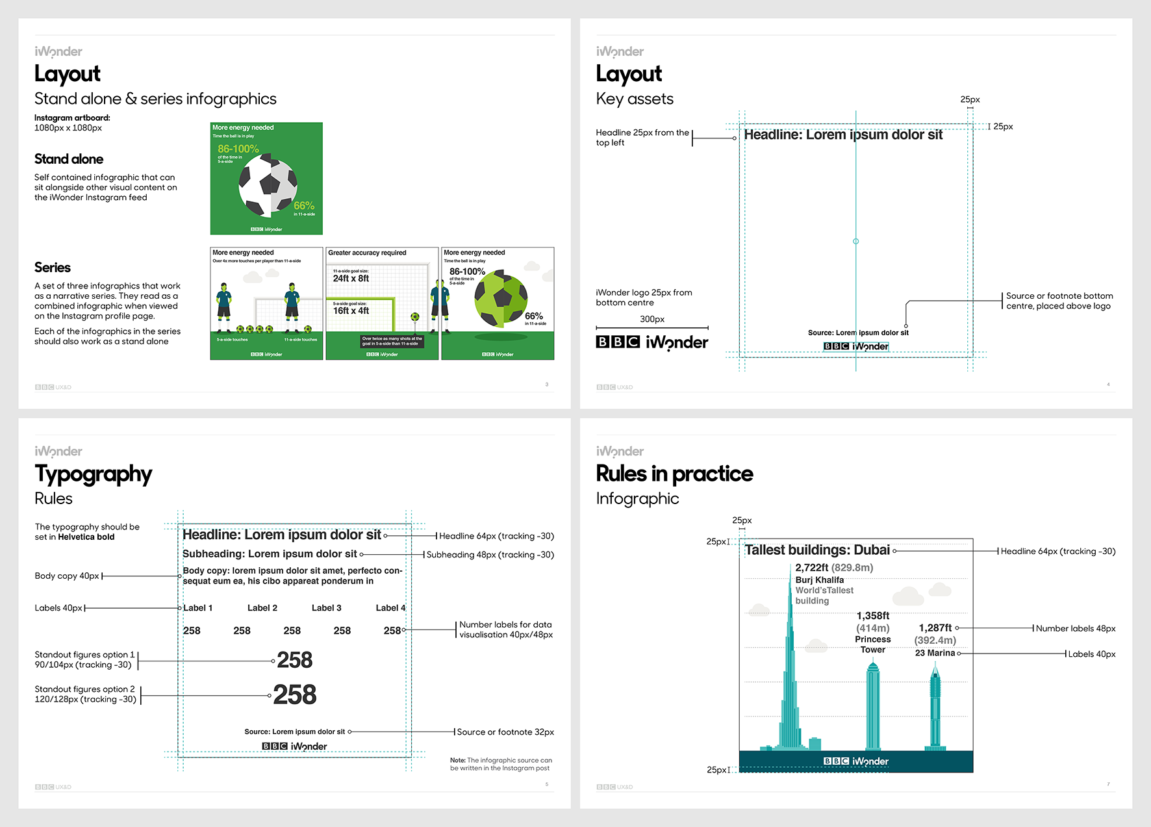1151x827 pixels.
Task: Open the Greater accuracy required infographic
Action: (382, 303)
